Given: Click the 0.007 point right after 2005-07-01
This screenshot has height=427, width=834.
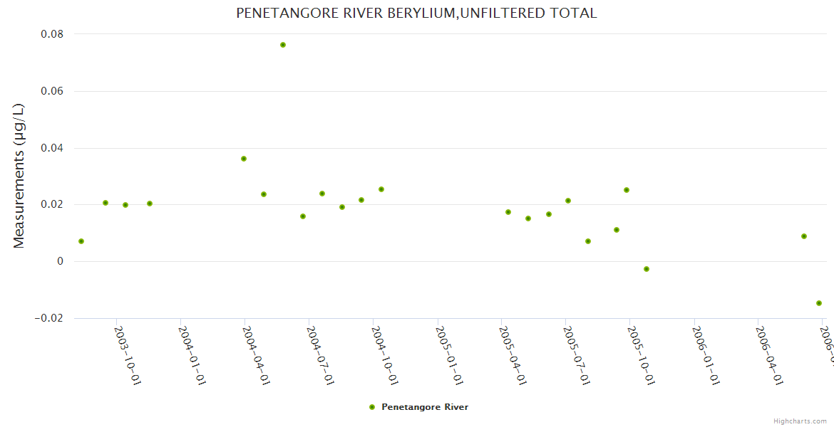Looking at the screenshot, I should (x=588, y=241).
